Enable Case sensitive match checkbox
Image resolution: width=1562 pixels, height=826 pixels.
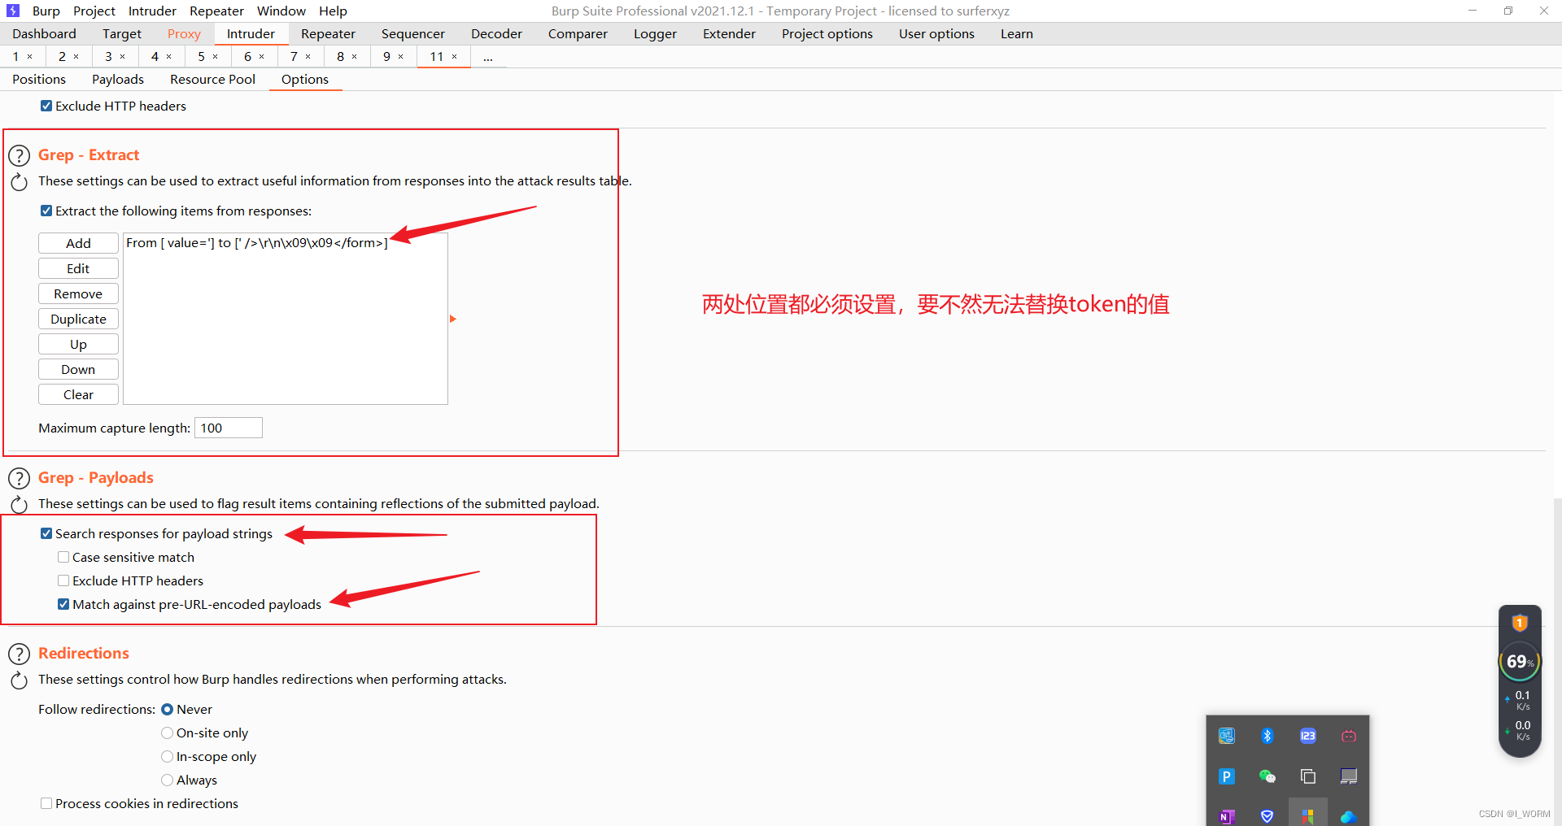pos(63,557)
